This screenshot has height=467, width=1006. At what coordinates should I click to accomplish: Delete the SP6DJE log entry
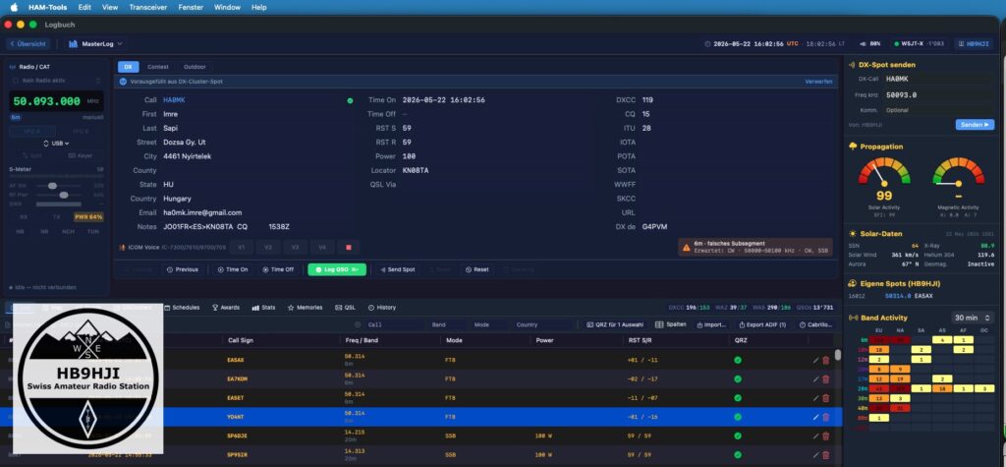point(825,437)
